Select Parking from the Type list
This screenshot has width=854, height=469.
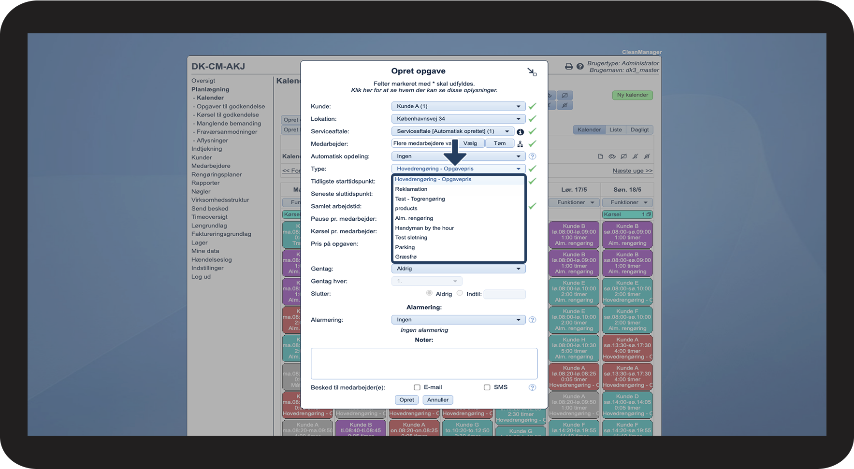pyautogui.click(x=459, y=247)
